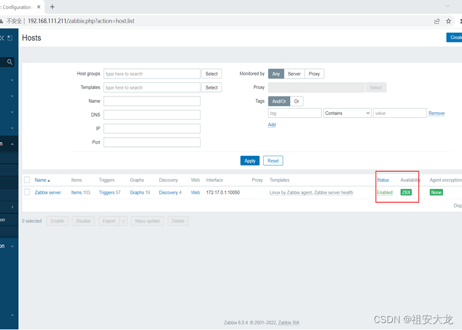Sort hosts by Status column
The height and width of the screenshot is (330, 462).
click(x=383, y=180)
